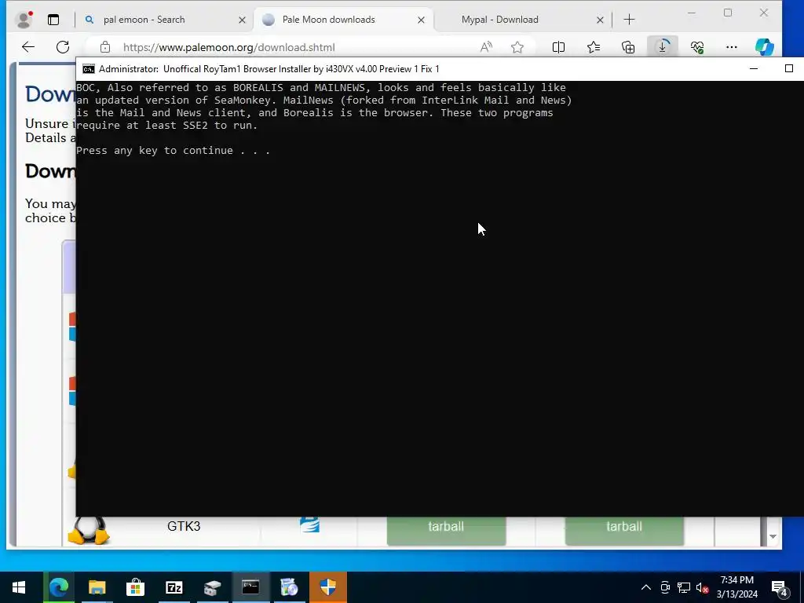The height and width of the screenshot is (603, 804).
Task: Open Browser essentials heart icon
Action: [697, 47]
